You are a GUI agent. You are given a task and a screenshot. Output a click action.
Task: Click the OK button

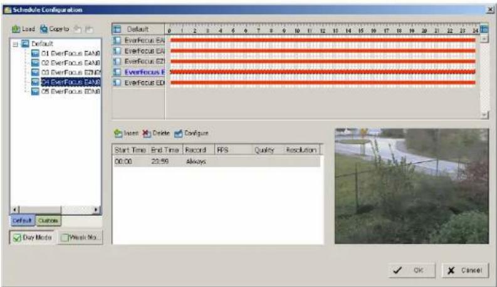412,270
